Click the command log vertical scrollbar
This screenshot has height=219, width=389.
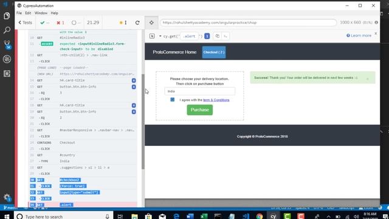coord(143,122)
